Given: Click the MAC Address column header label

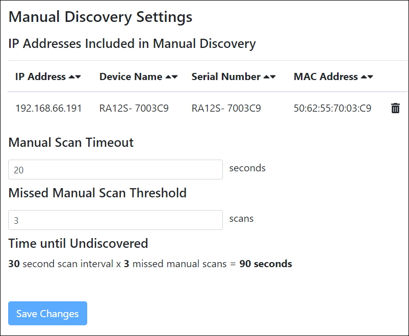Looking at the screenshot, I should tap(325, 77).
